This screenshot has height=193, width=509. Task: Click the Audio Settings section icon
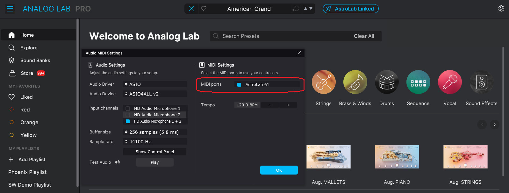click(90, 65)
